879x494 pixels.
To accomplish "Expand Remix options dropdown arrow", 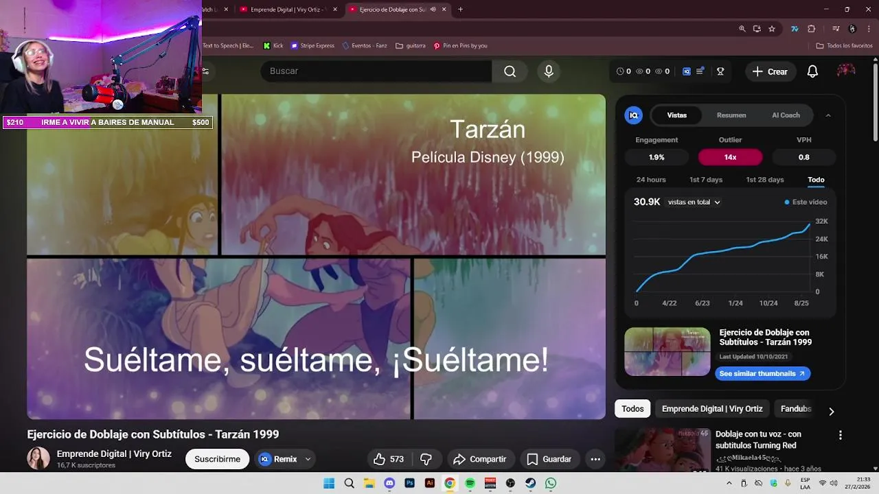I will [308, 459].
